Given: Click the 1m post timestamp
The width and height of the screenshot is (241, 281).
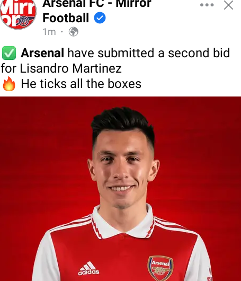Looking at the screenshot, I should pos(49,32).
